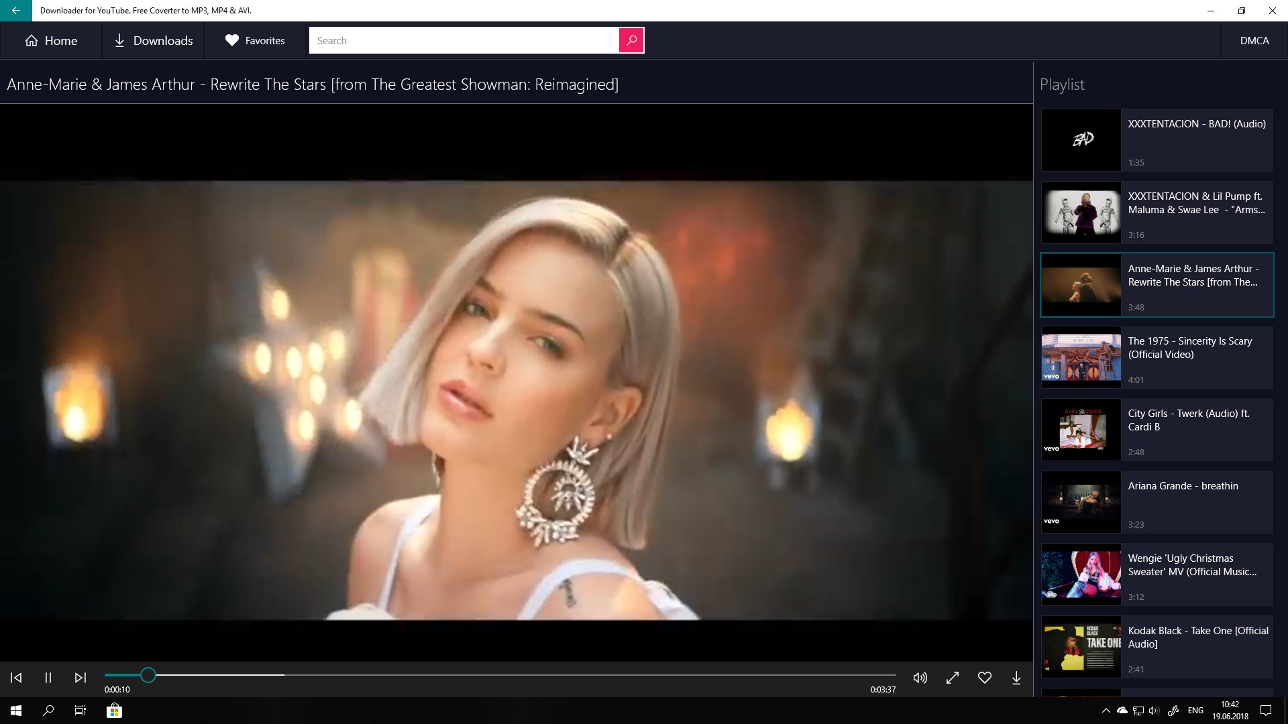Go back with the arrow in the title bar
Screen dimensions: 1288x724
pyautogui.click(x=15, y=11)
